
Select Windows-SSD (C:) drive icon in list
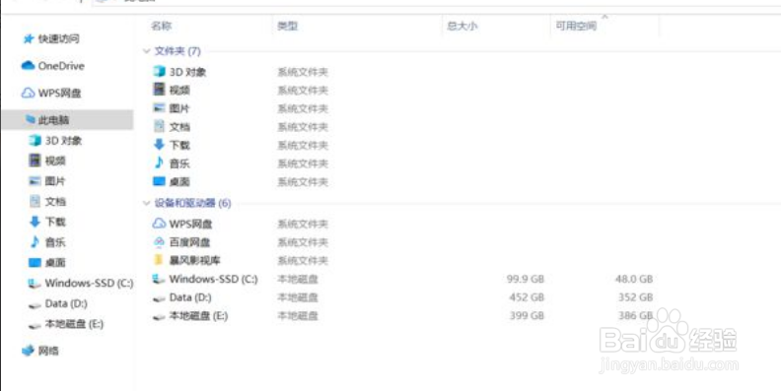159,279
